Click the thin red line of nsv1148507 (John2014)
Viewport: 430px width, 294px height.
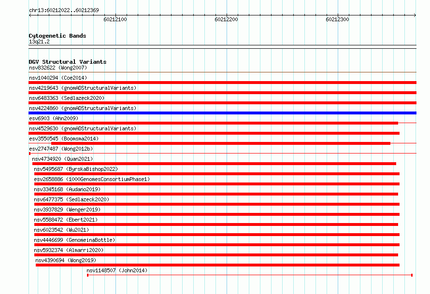click(250, 275)
